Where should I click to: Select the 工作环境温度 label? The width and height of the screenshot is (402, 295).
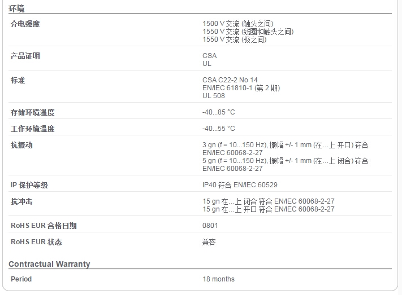coord(33,129)
